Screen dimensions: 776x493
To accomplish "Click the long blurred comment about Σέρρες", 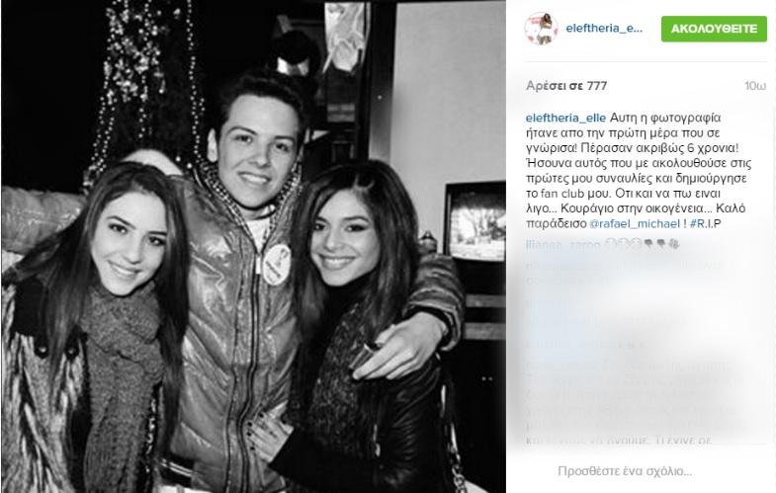I will point(636,402).
